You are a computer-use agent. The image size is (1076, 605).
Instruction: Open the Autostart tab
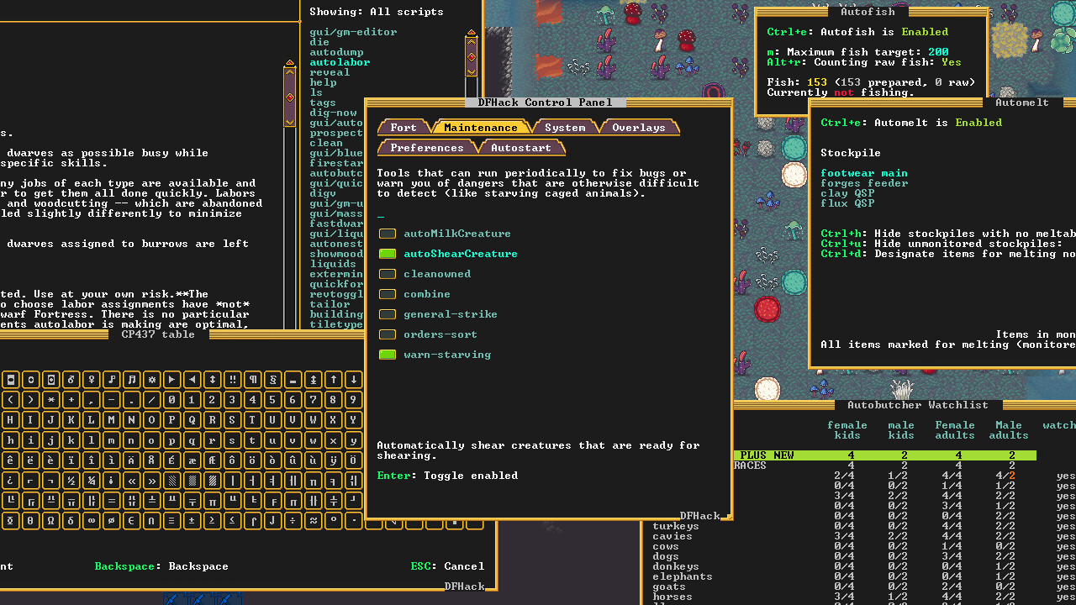(521, 147)
